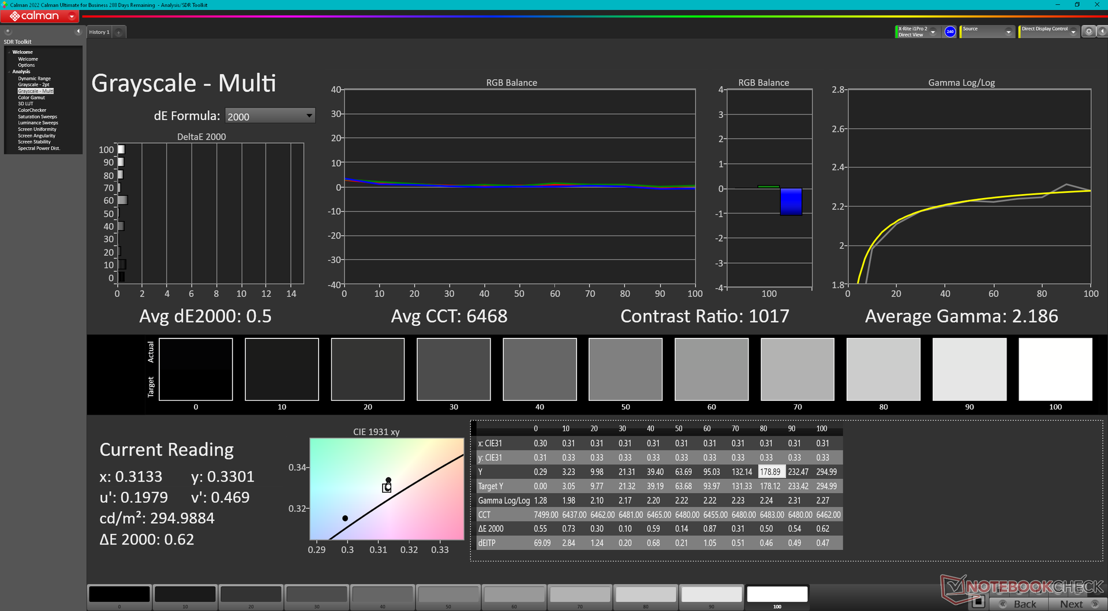Click the blue 240 meter mode badge
Screen dimensions: 1108x611
coord(950,32)
